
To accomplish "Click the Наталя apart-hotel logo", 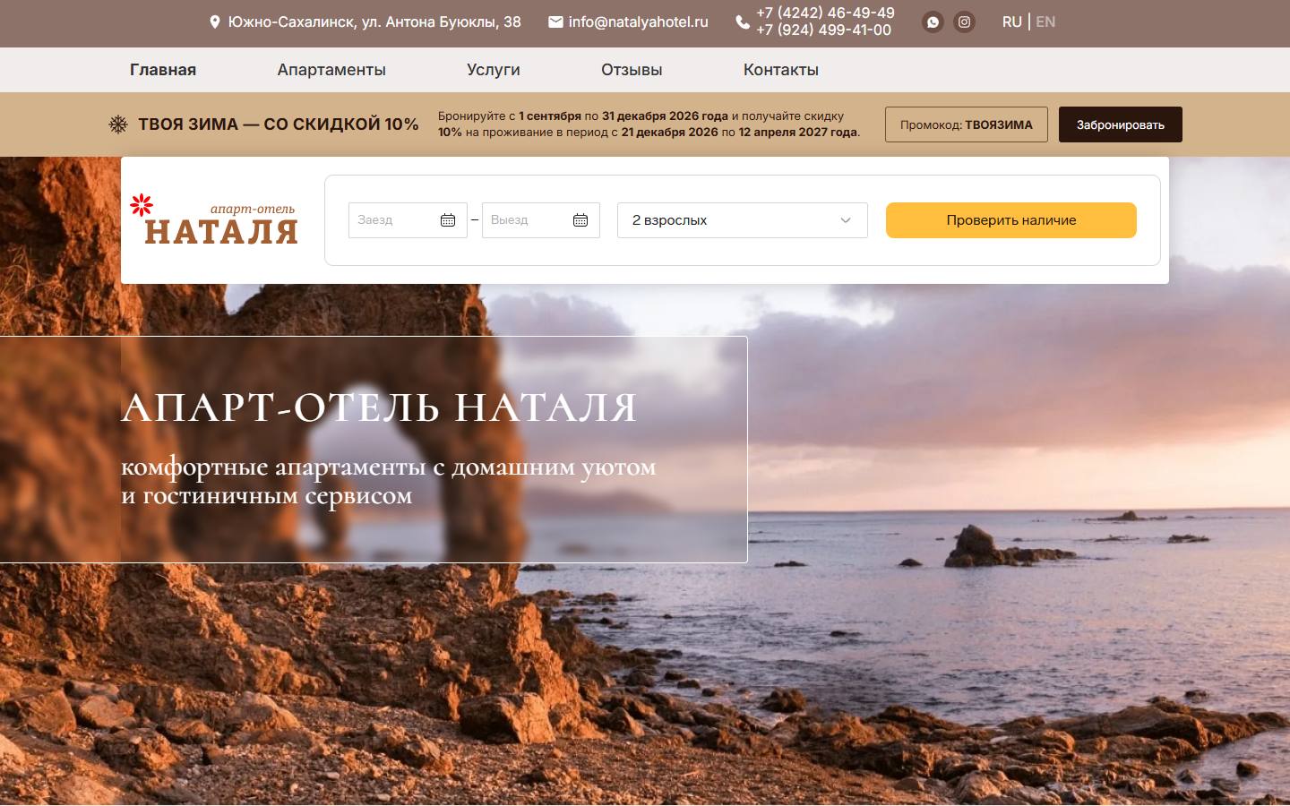I will pos(214,220).
